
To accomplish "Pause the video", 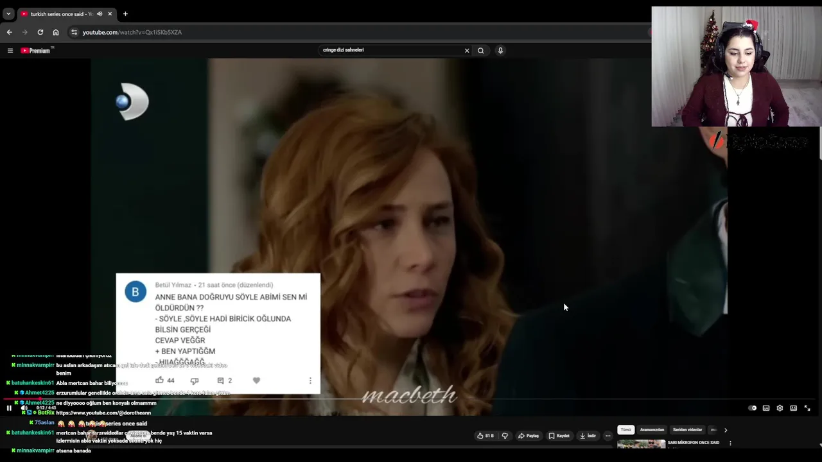I will (9, 408).
